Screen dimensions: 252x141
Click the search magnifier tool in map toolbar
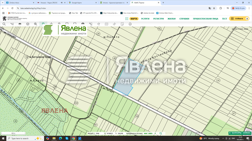(x=4, y=24)
